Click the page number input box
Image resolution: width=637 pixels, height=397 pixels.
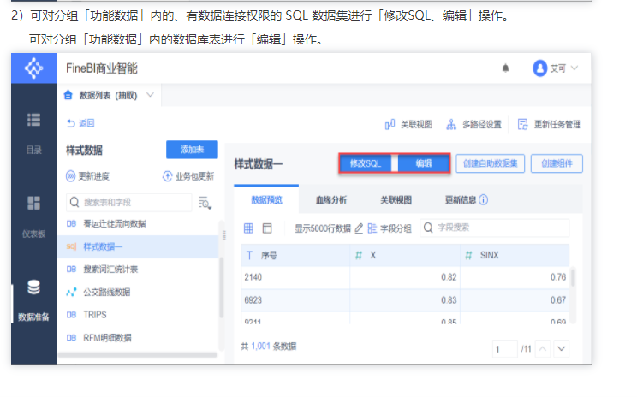point(505,349)
